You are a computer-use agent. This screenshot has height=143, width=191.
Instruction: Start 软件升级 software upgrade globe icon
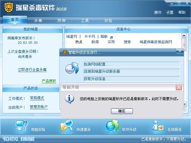[x=112, y=125]
